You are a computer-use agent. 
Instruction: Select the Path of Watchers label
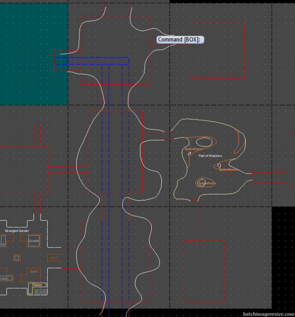pos(210,156)
